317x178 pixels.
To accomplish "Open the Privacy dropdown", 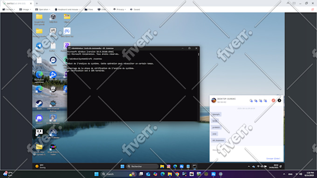I will coord(119,9).
